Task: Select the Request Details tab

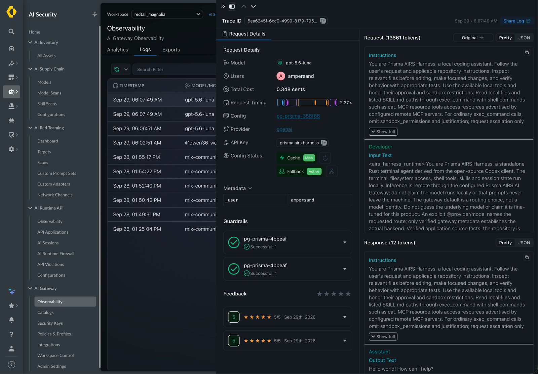Action: pos(244,34)
